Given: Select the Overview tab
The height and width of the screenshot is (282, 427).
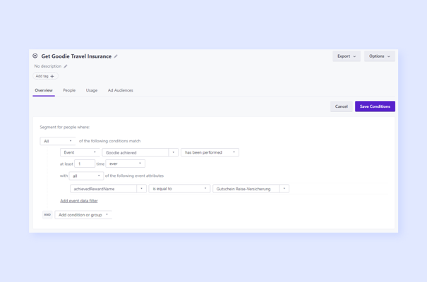Looking at the screenshot, I should pos(44,90).
